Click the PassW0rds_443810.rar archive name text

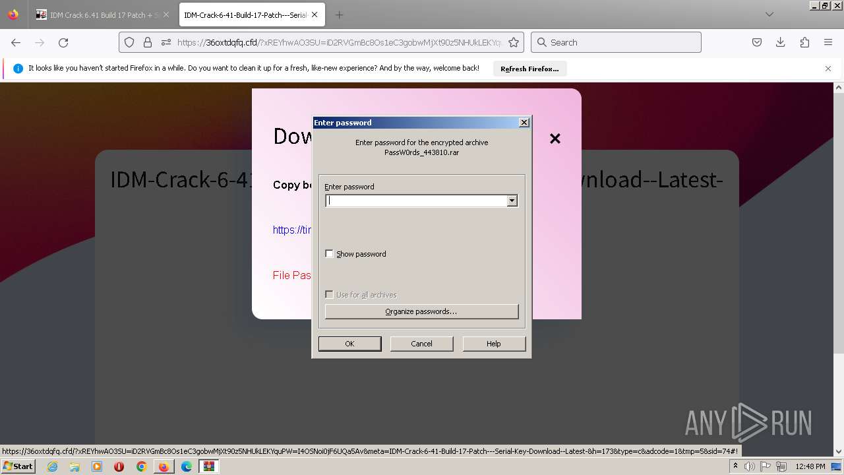[421, 152]
